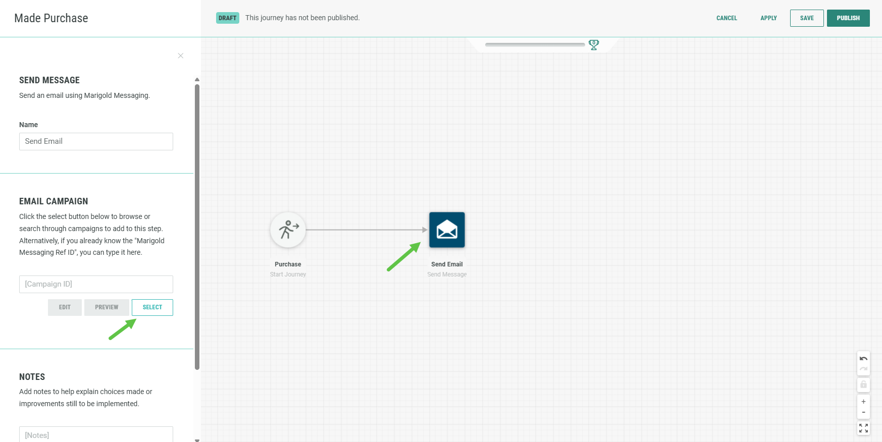Viewport: 882px width, 442px height.
Task: Select the Purchase start journey node
Action: point(288,230)
